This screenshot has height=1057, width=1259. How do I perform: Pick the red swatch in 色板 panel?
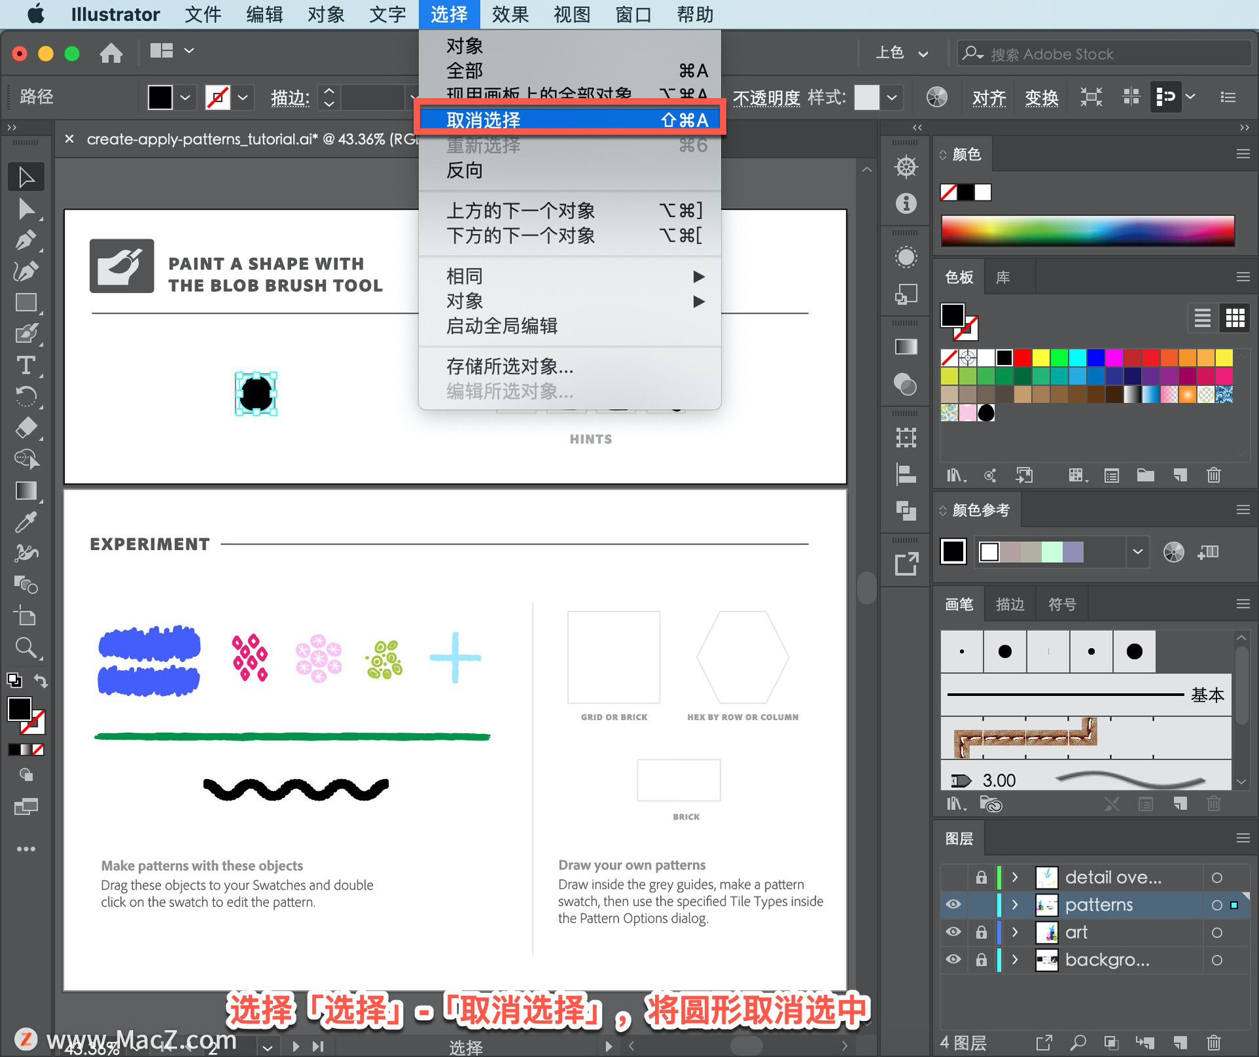[1022, 358]
